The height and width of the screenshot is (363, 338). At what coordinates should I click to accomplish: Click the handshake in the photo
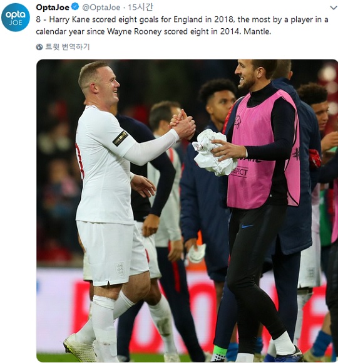click(x=183, y=125)
